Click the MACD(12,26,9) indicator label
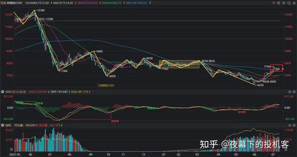Viewport: 297px width, 157px height. [16, 92]
